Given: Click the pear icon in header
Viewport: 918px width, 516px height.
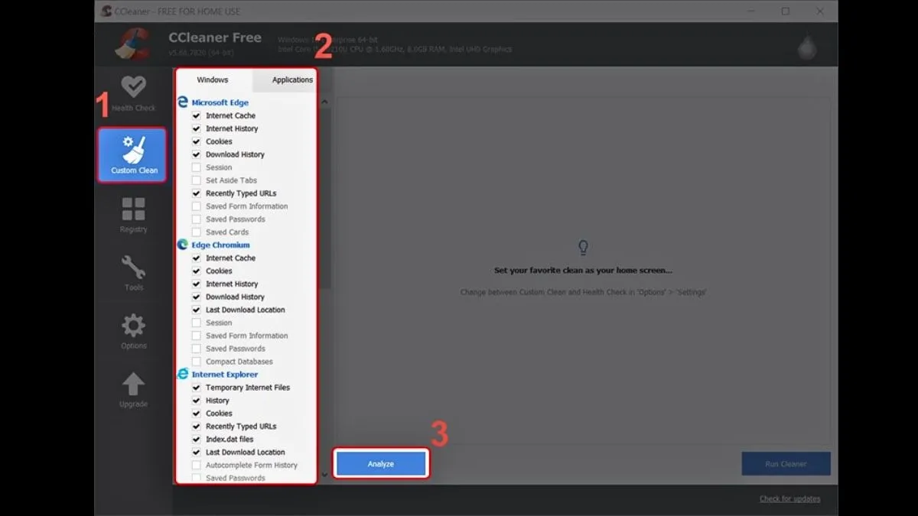Looking at the screenshot, I should tap(807, 47).
